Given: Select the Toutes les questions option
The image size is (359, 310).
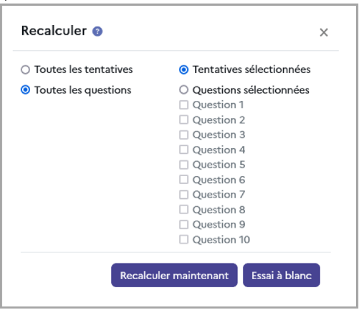Looking at the screenshot, I should click(25, 90).
